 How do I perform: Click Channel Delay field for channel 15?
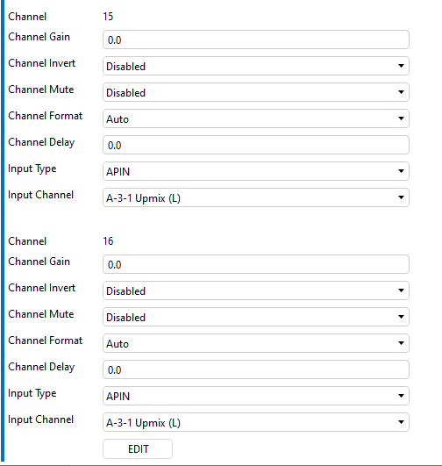click(x=256, y=145)
